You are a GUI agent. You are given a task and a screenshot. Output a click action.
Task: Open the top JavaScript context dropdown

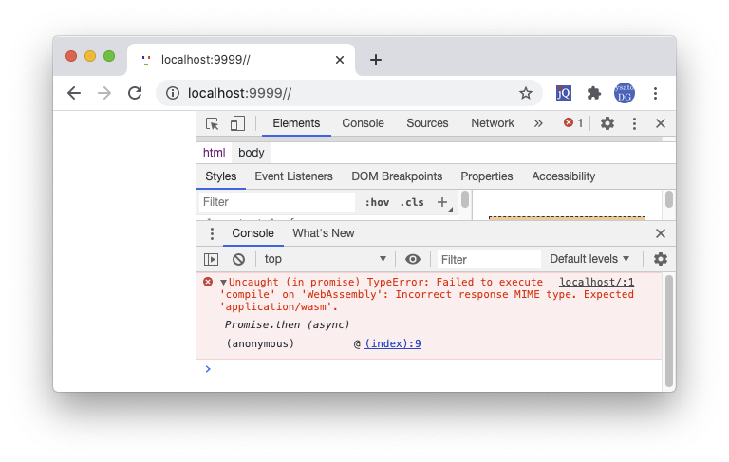click(x=326, y=259)
